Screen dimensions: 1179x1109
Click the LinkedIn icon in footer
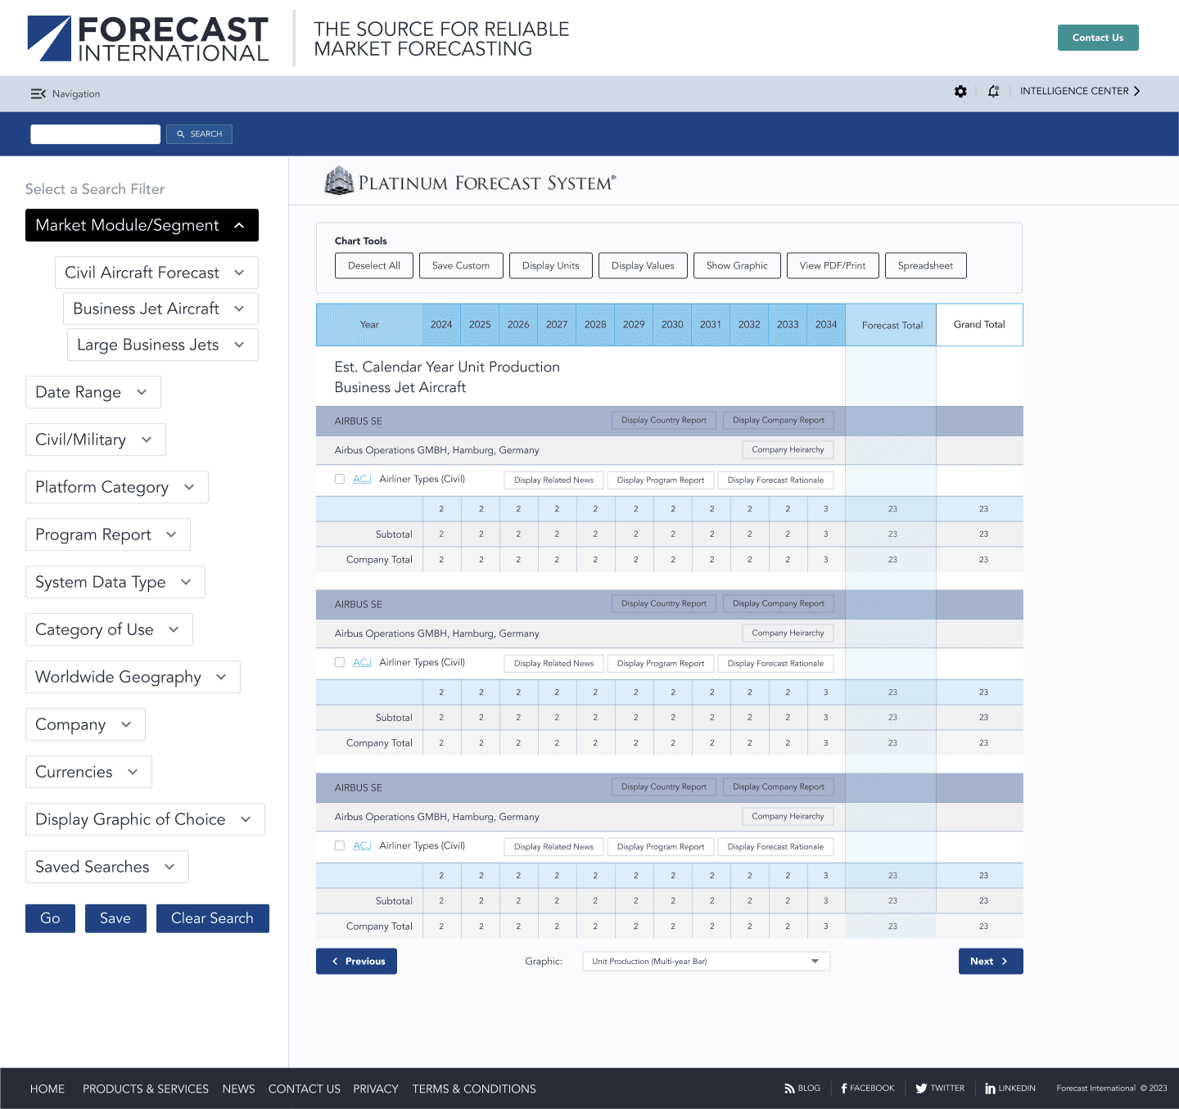click(x=990, y=1089)
